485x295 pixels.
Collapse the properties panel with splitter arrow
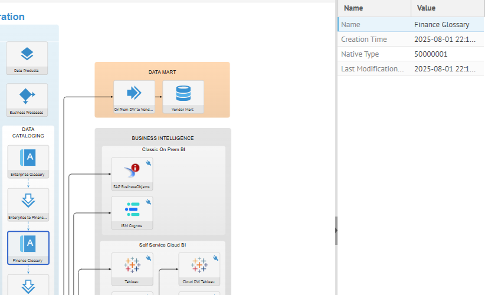(336, 231)
